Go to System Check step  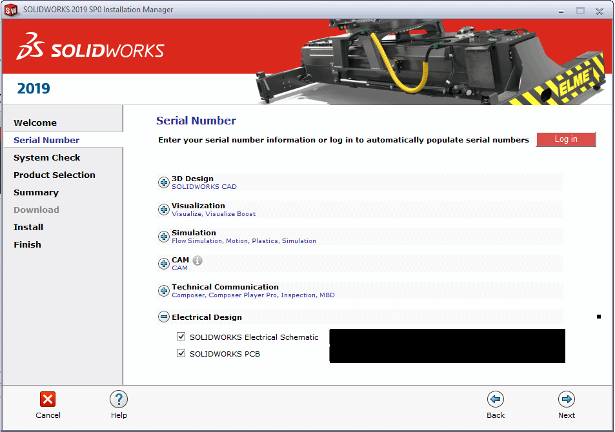pyautogui.click(x=46, y=157)
